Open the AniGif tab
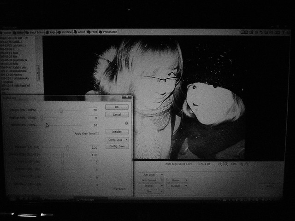Viewport: 295px width, 221px height. [80, 32]
